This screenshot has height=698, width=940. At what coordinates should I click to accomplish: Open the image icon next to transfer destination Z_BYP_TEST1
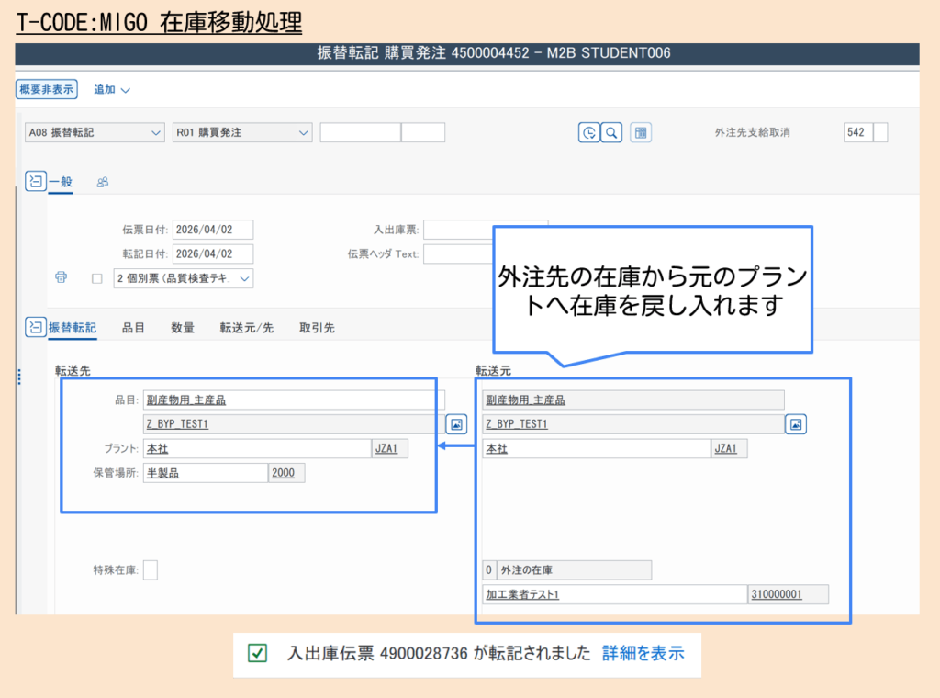coord(456,423)
